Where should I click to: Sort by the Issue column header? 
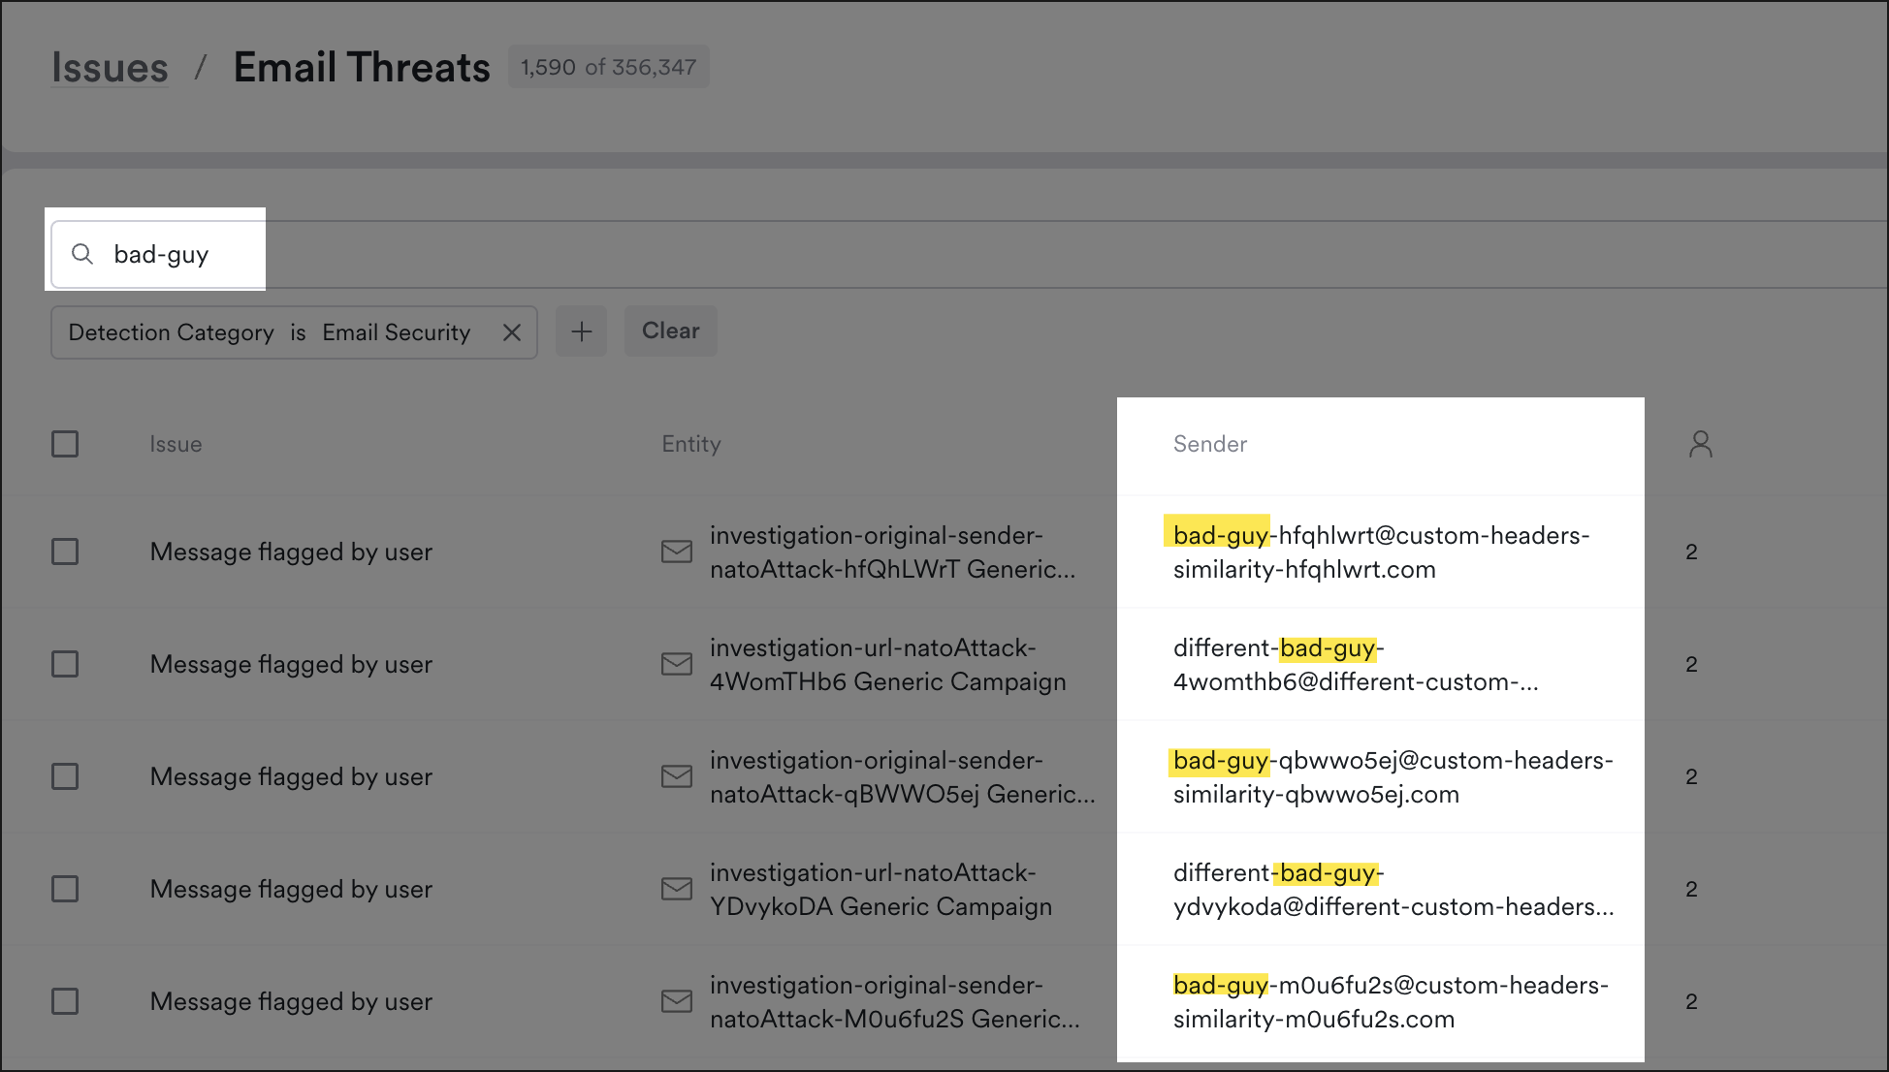pos(176,444)
